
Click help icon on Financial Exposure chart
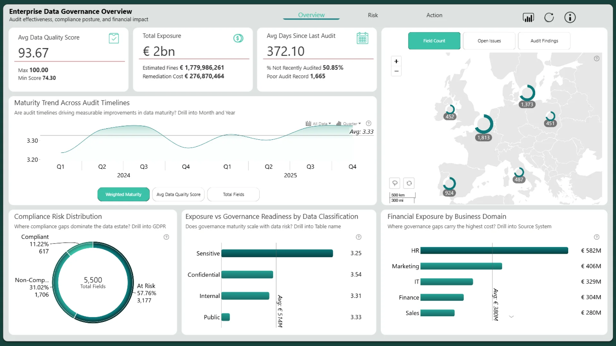click(596, 237)
